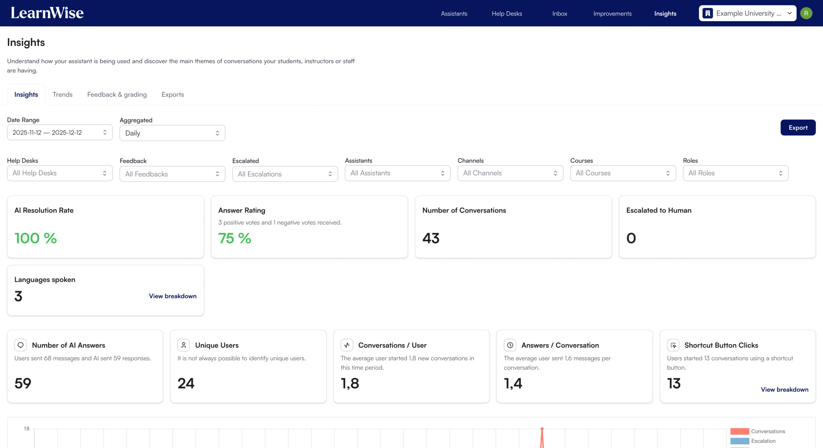The width and height of the screenshot is (823, 448).
Task: Toggle the Conversations legend entry in the chart
Action: tap(768, 431)
